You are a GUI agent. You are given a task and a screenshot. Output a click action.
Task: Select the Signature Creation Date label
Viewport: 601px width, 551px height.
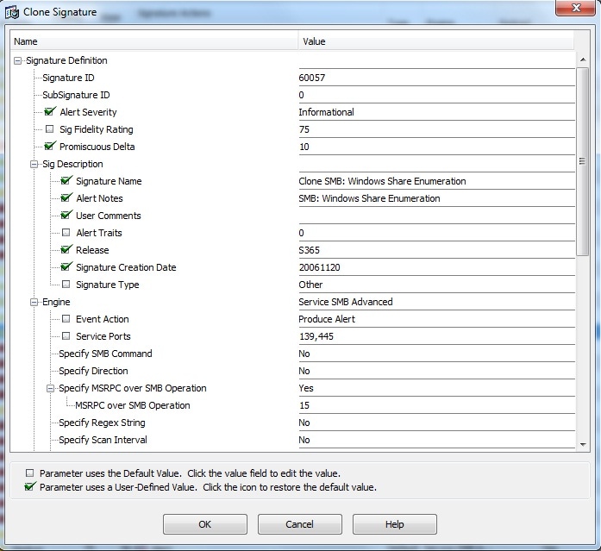click(126, 267)
